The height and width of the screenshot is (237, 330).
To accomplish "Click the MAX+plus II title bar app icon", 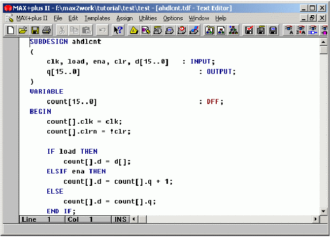I will point(8,8).
